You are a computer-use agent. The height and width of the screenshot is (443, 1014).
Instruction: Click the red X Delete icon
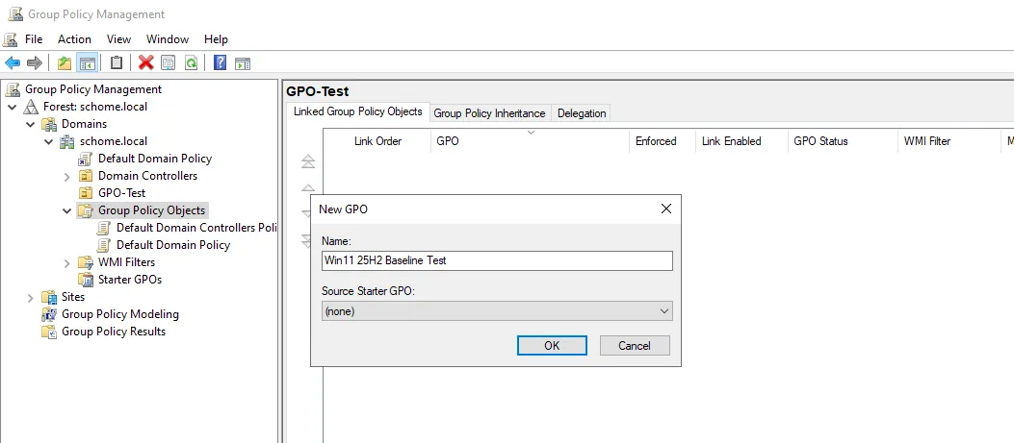coord(146,62)
